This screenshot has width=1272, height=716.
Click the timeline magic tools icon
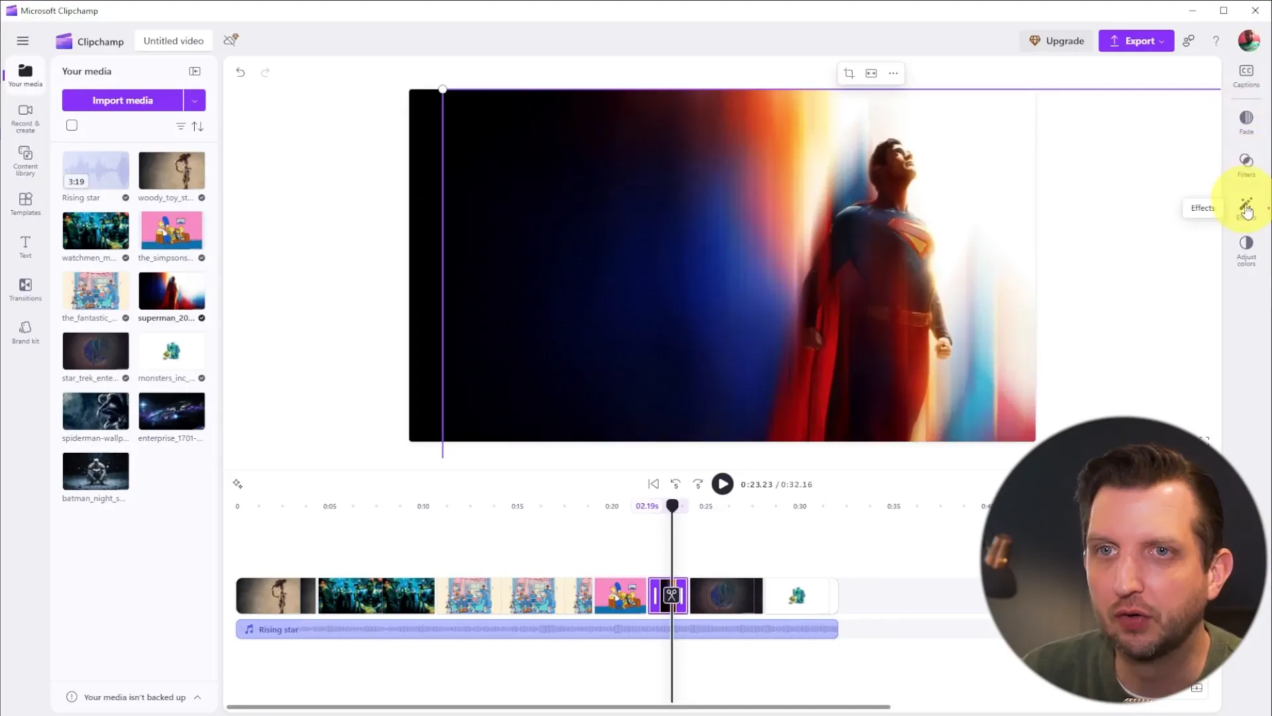pos(238,484)
